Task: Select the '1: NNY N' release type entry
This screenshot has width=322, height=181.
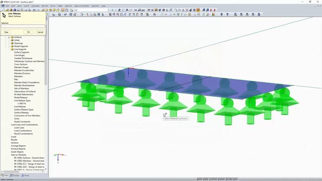Action: (22, 104)
